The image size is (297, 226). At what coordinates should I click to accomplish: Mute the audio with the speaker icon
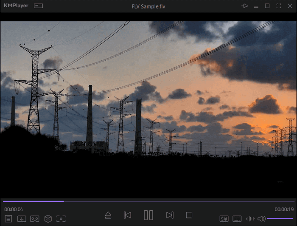click(261, 219)
